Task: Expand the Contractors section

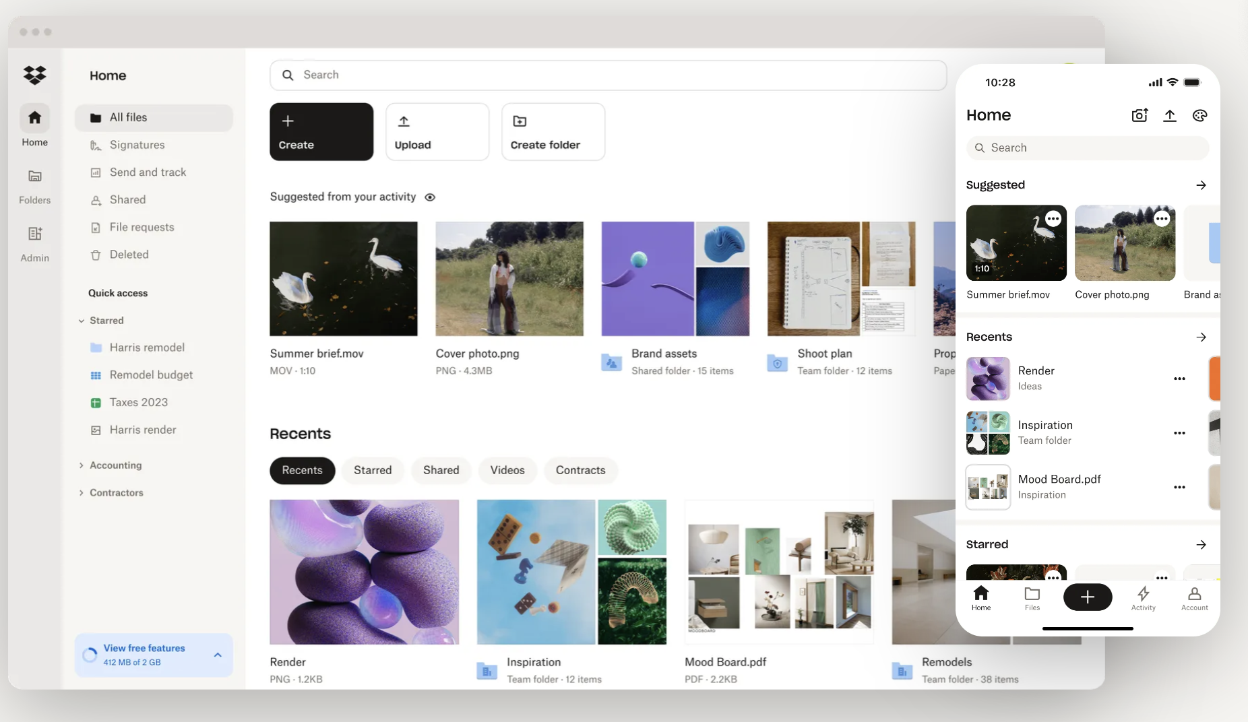Action: coord(81,493)
